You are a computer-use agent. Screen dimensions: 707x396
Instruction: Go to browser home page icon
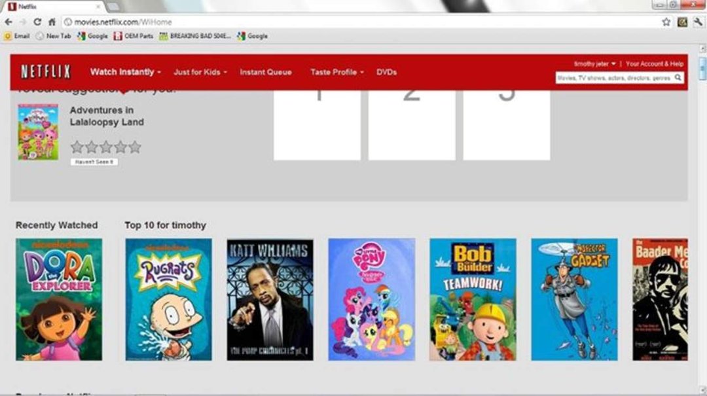(52, 22)
